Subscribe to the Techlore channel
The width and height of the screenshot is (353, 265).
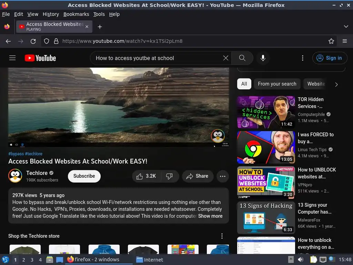[x=84, y=176]
